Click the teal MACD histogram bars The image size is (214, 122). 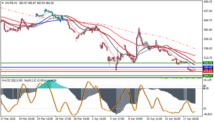click(52, 85)
